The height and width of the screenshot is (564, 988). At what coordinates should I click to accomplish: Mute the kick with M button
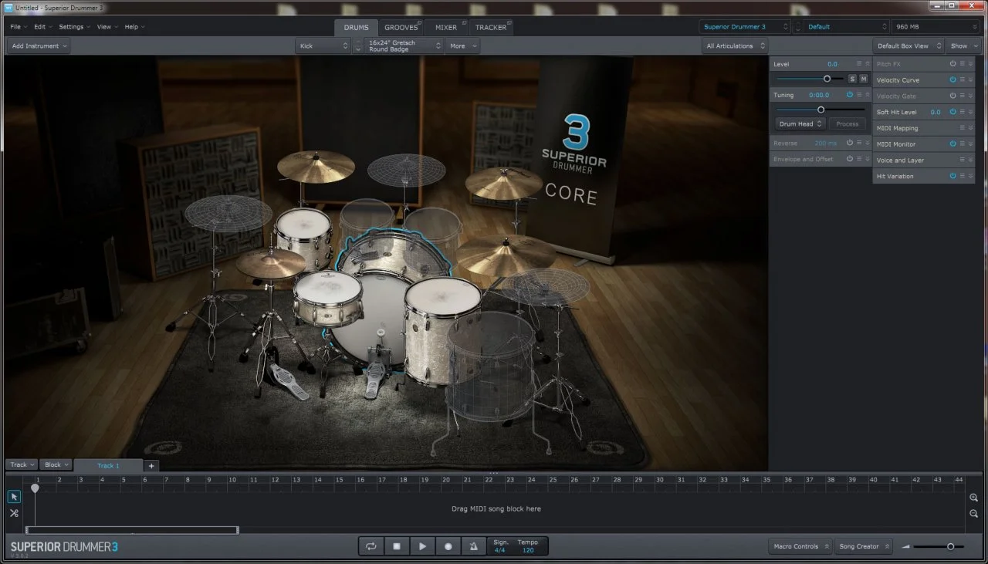point(863,79)
